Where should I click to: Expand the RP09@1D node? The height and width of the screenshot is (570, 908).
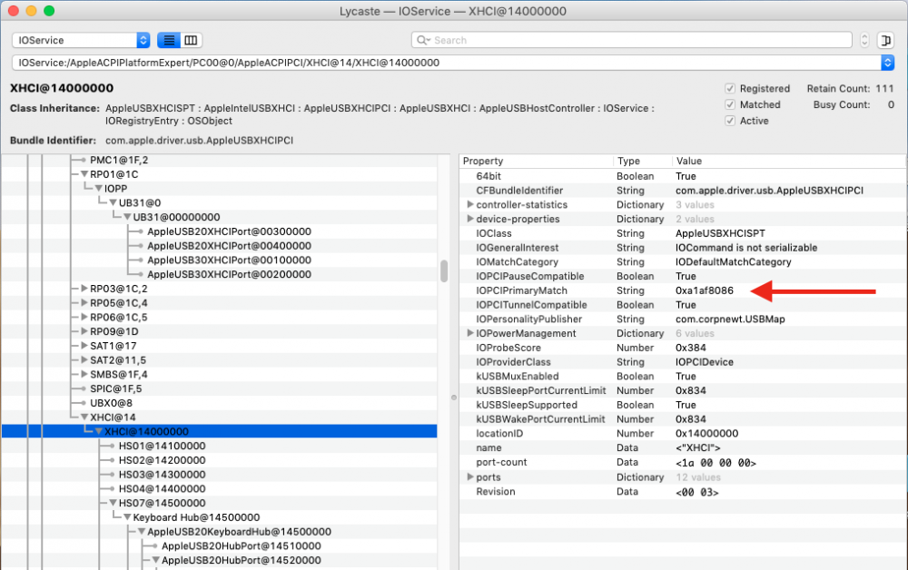point(84,331)
